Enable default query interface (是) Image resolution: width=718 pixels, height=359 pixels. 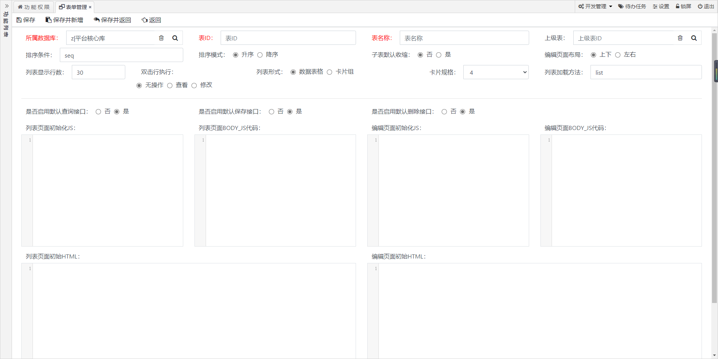pos(117,112)
